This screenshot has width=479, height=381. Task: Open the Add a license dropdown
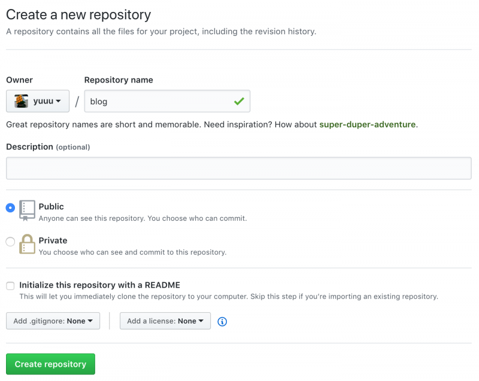tap(165, 321)
